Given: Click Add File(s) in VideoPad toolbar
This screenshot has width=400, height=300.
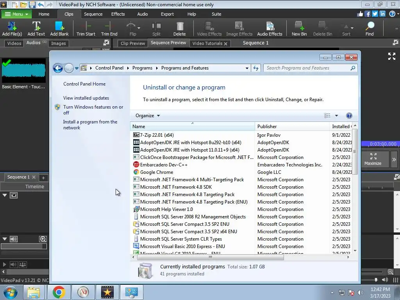Looking at the screenshot, I should (x=12, y=29).
